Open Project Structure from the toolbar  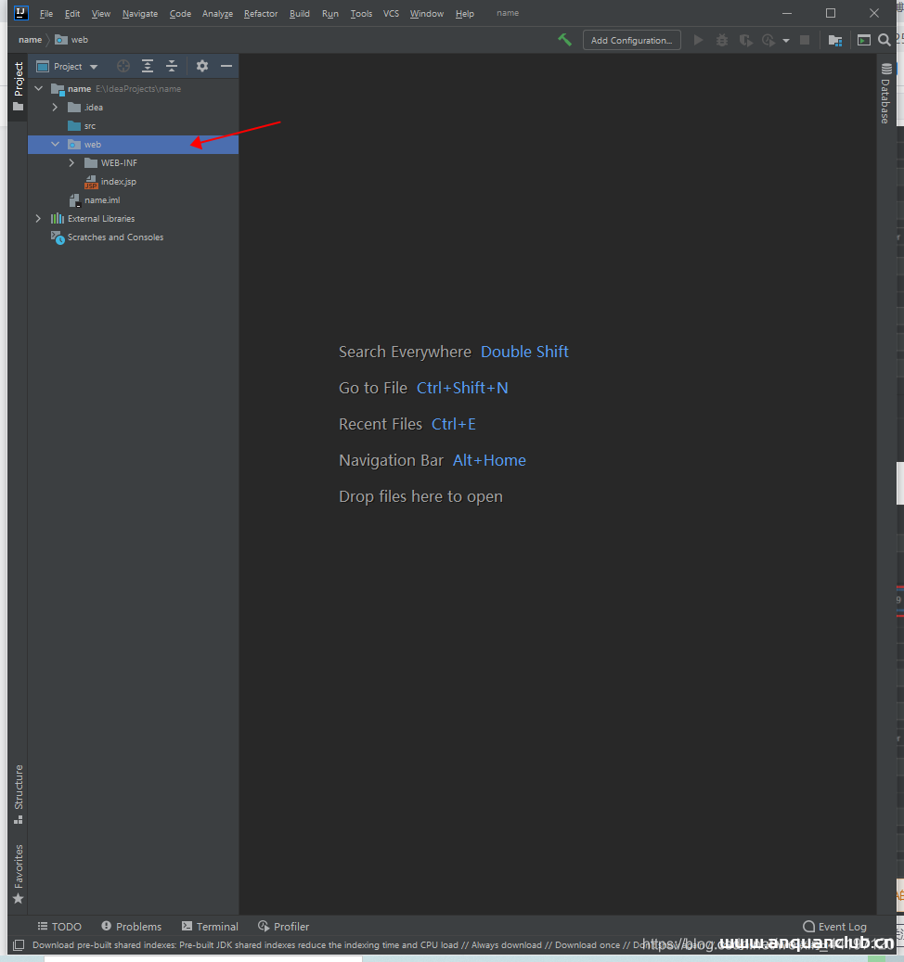click(835, 40)
